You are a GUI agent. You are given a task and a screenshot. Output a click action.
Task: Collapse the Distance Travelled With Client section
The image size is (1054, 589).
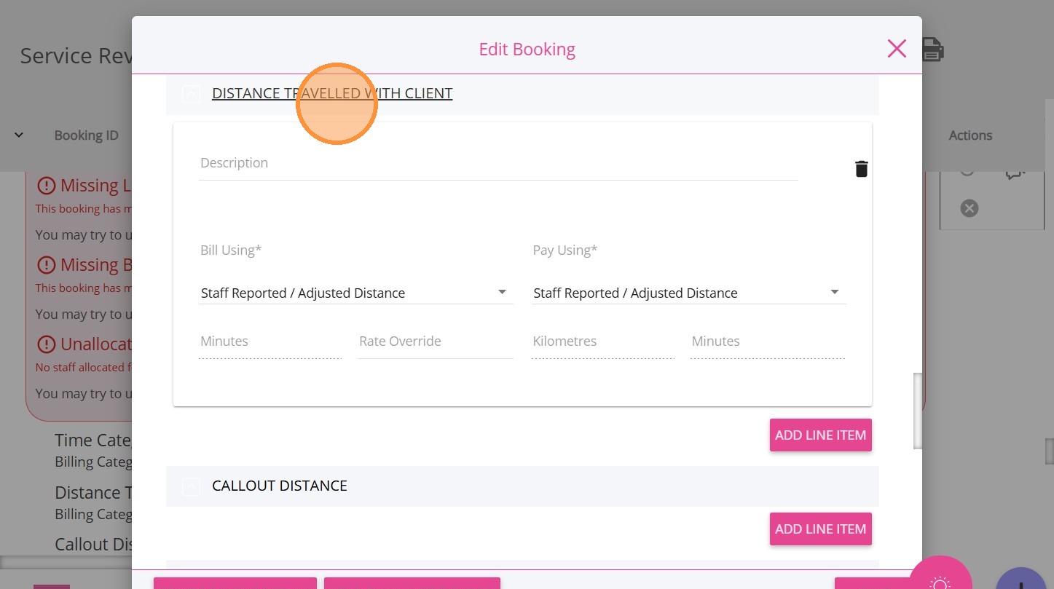pos(191,94)
